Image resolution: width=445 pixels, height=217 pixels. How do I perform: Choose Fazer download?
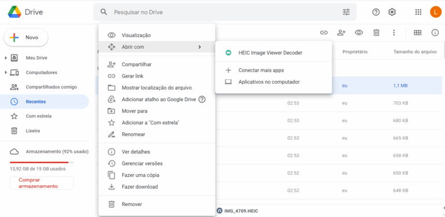156,187
